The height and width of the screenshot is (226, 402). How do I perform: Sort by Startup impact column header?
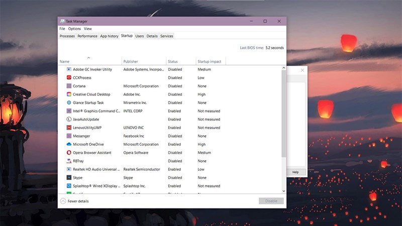(x=209, y=61)
